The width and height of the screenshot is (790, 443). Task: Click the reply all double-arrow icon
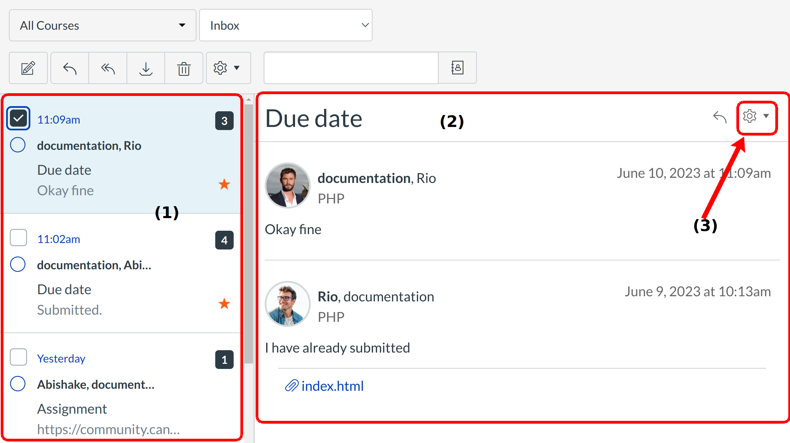[108, 68]
